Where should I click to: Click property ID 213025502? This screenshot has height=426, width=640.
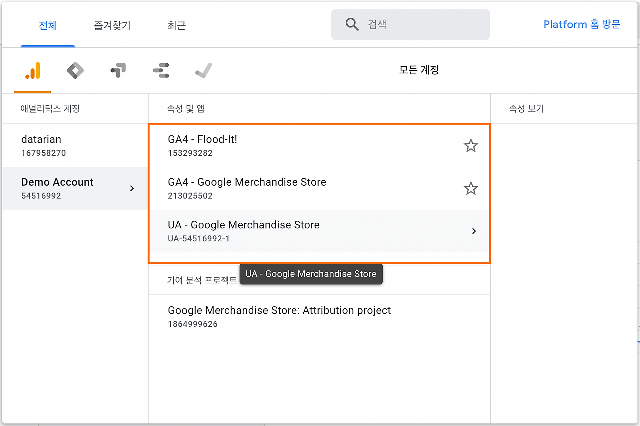point(190,196)
